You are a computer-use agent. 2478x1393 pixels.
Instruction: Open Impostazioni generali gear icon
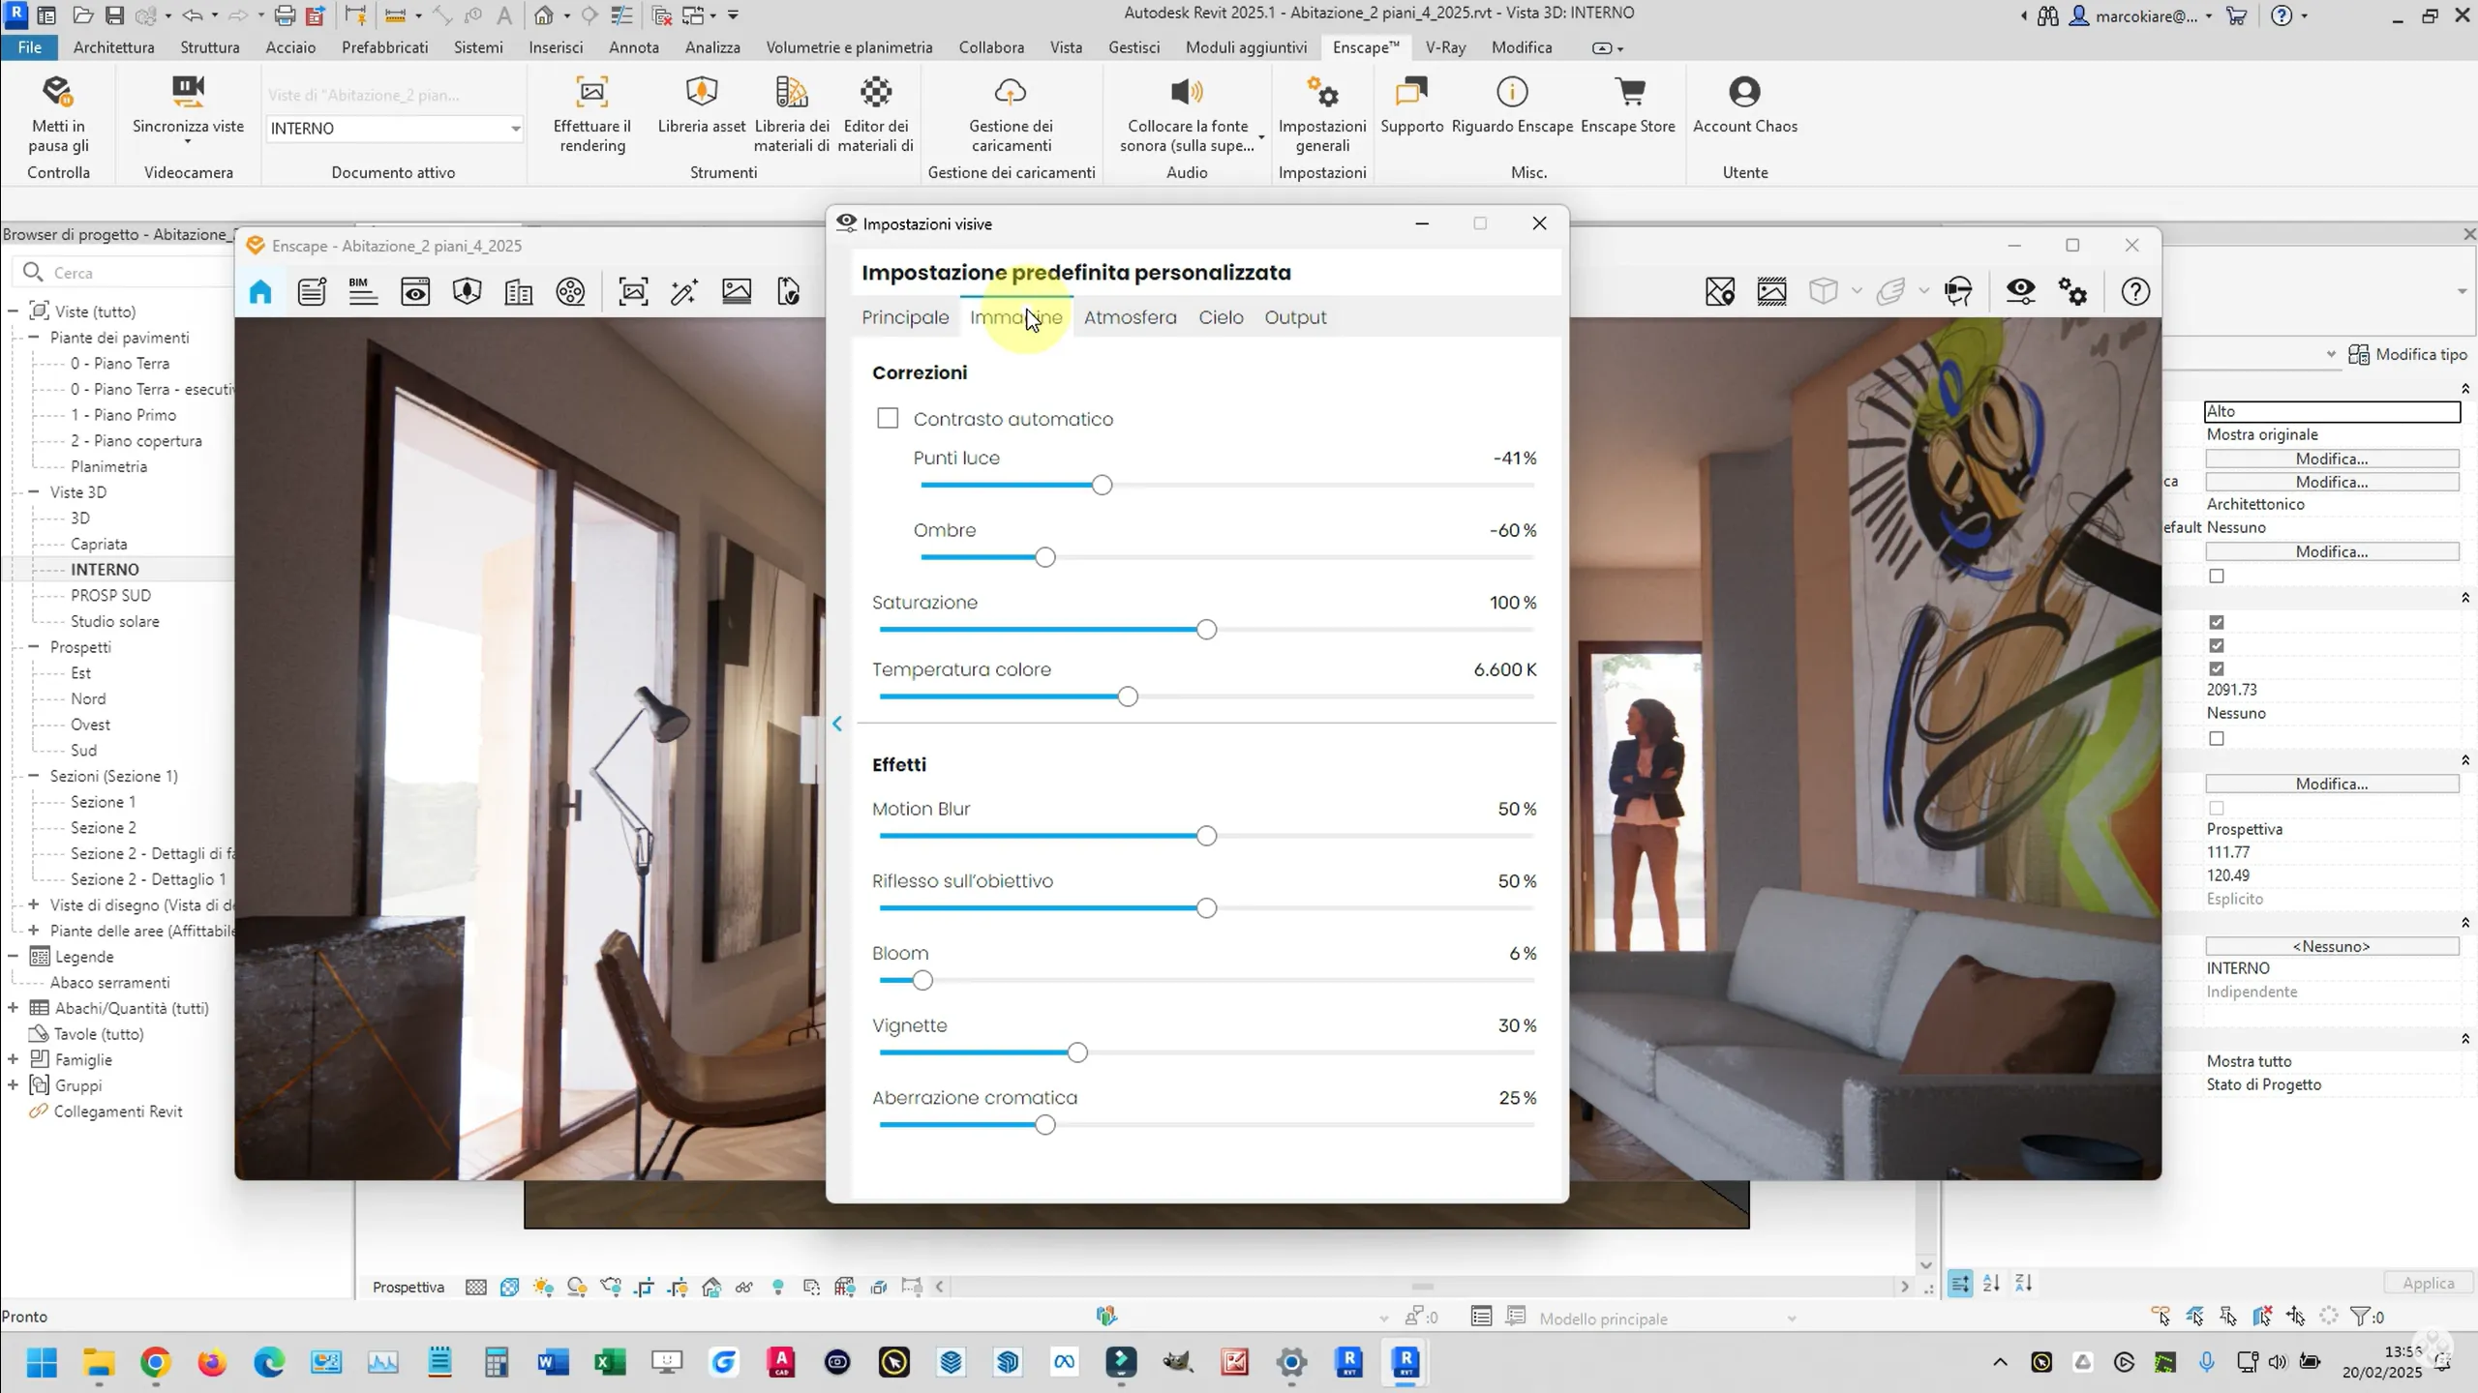(x=1321, y=93)
